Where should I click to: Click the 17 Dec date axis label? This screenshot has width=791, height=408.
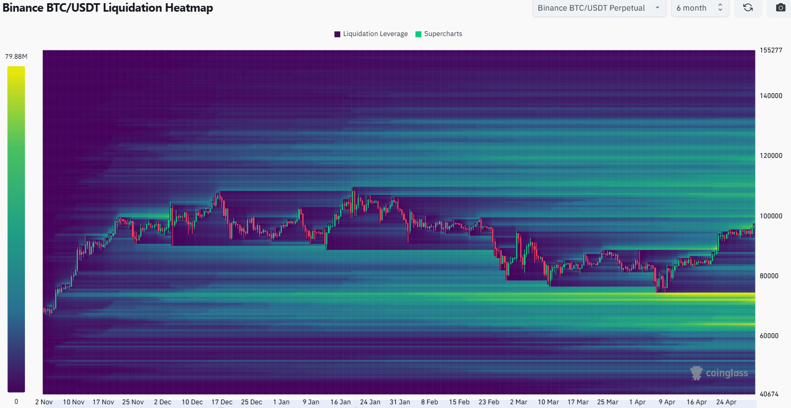tap(221, 402)
